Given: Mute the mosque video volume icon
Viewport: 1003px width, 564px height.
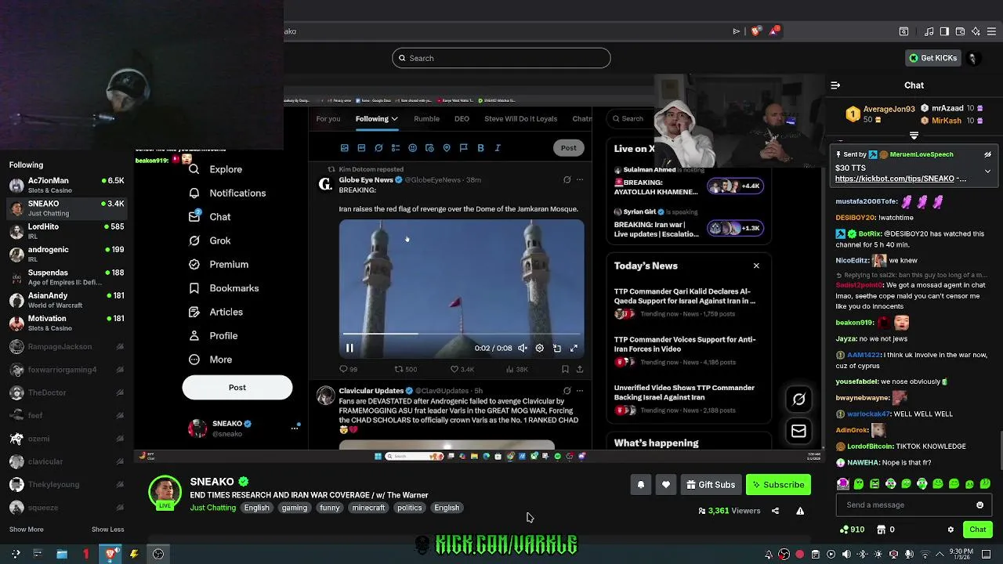Looking at the screenshot, I should pos(523,349).
